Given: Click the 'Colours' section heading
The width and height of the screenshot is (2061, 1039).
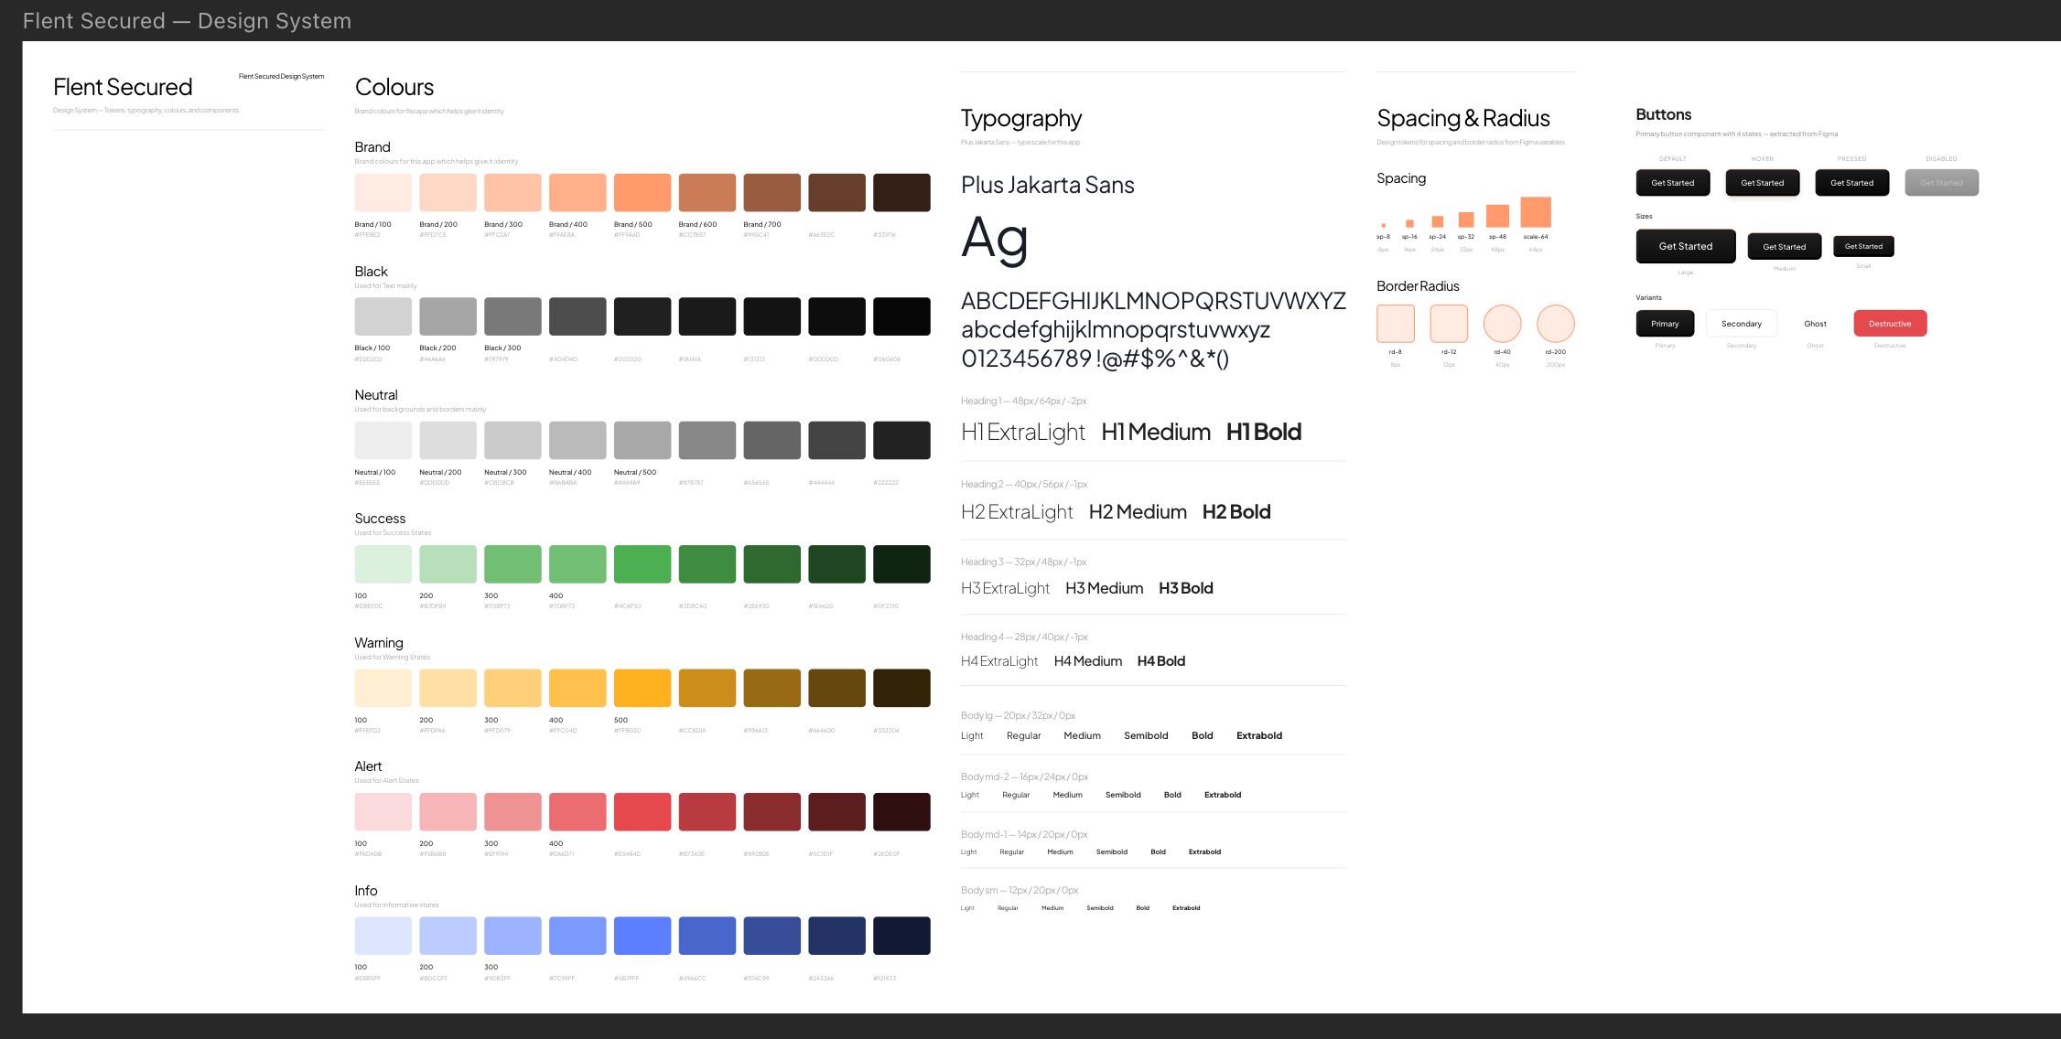Looking at the screenshot, I should coord(394,88).
